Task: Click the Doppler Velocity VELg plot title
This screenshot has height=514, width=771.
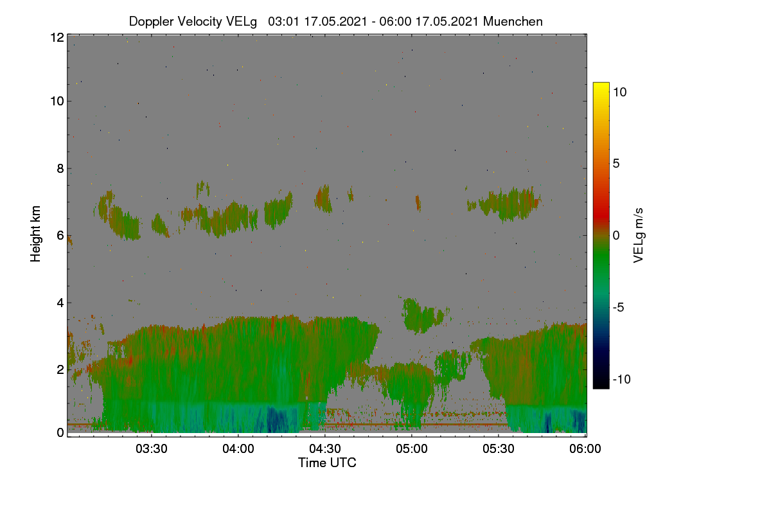Action: pyautogui.click(x=336, y=21)
